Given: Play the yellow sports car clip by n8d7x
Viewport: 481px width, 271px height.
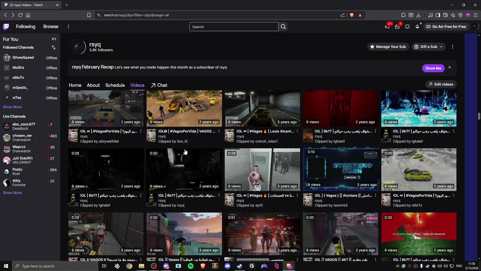Looking at the screenshot, I should pos(419,169).
